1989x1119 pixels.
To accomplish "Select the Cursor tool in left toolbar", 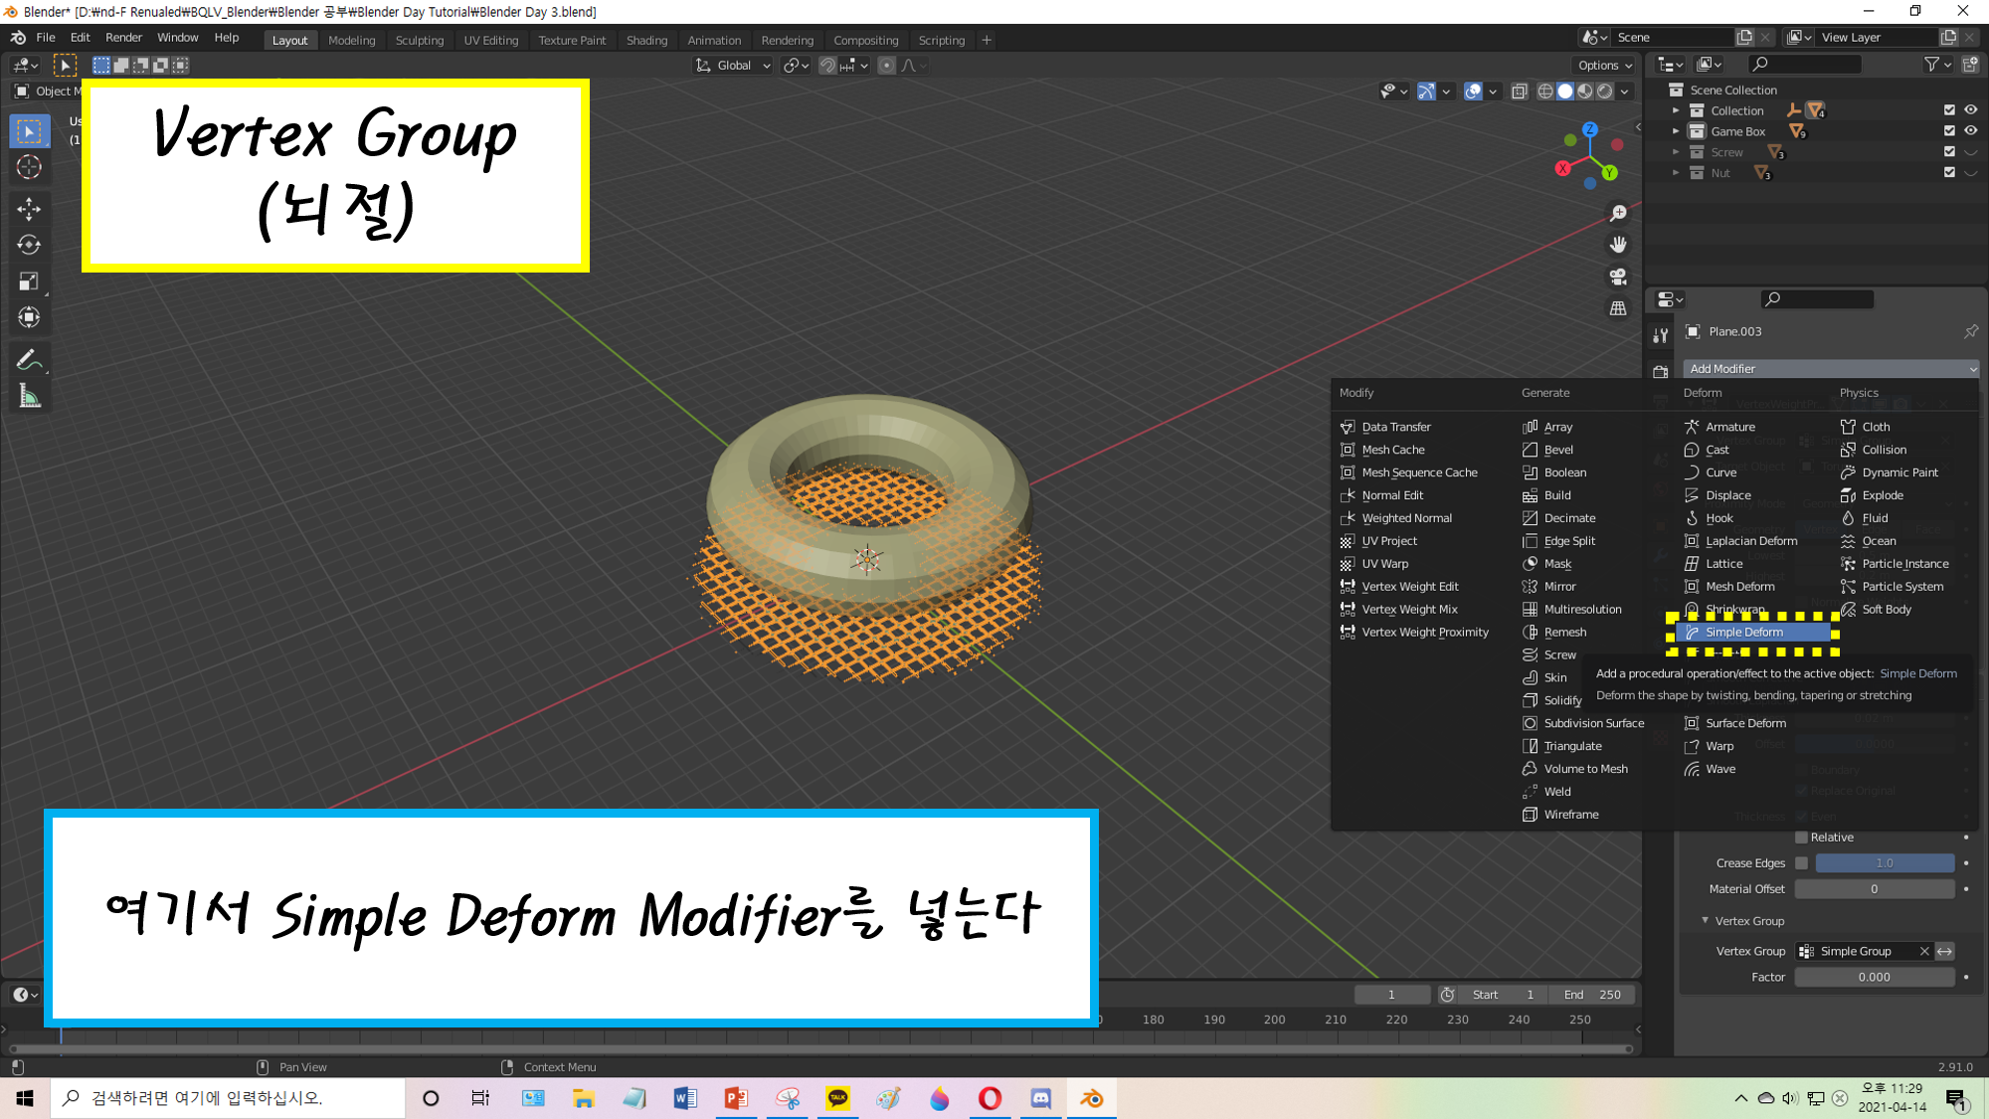I will pyautogui.click(x=29, y=167).
